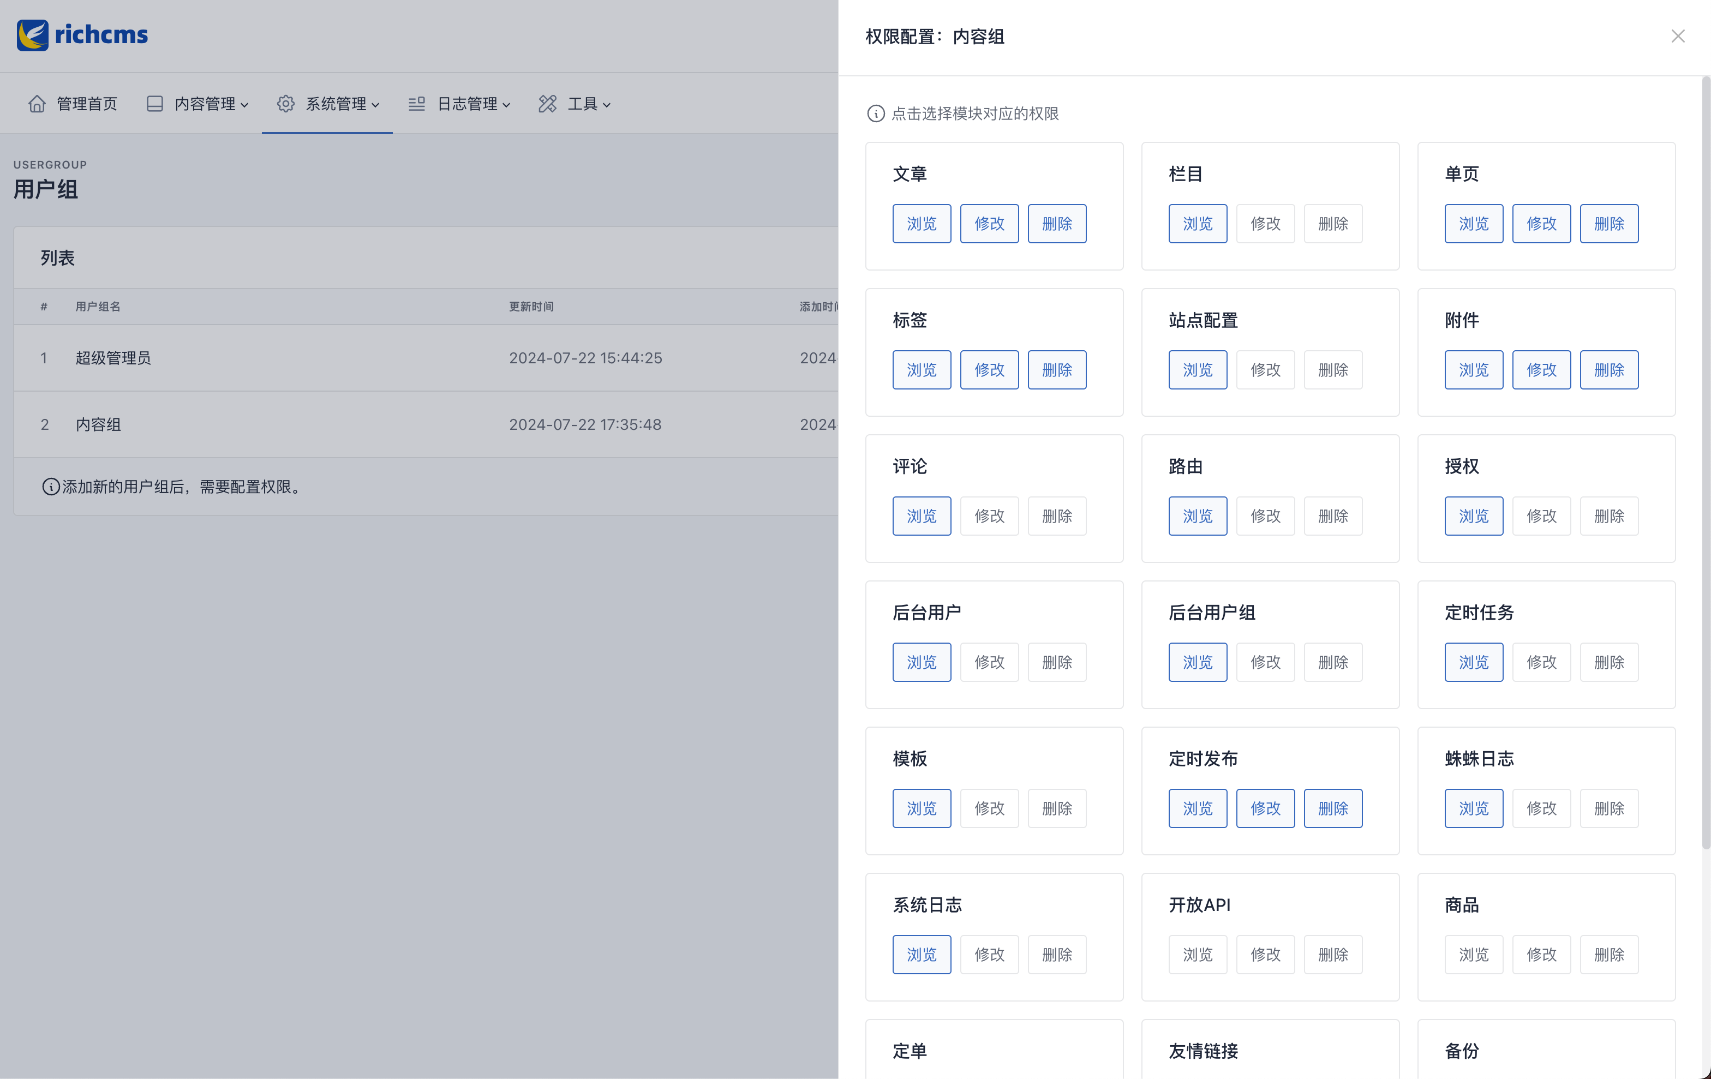Toggle 删除 permission for 标签
1711x1079 pixels.
tap(1057, 370)
